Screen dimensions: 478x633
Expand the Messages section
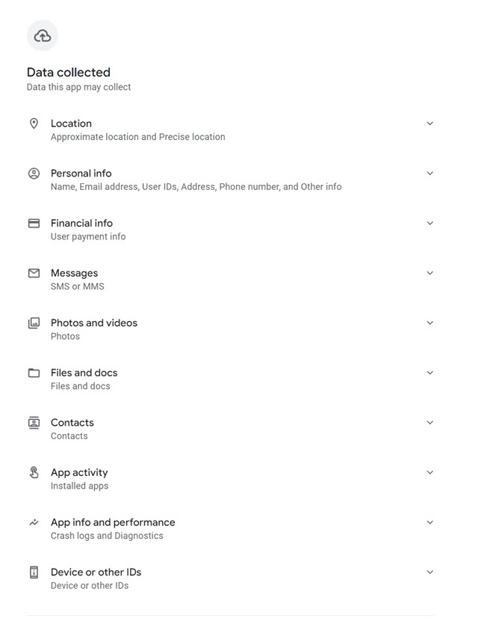(430, 272)
